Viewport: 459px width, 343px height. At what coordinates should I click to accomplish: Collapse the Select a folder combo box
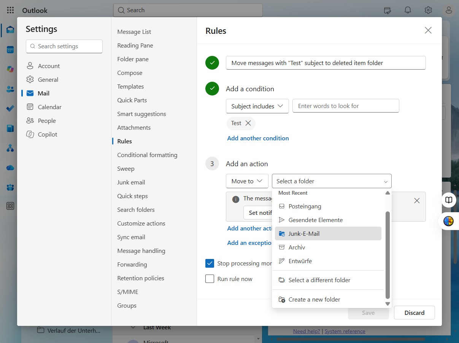click(332, 181)
